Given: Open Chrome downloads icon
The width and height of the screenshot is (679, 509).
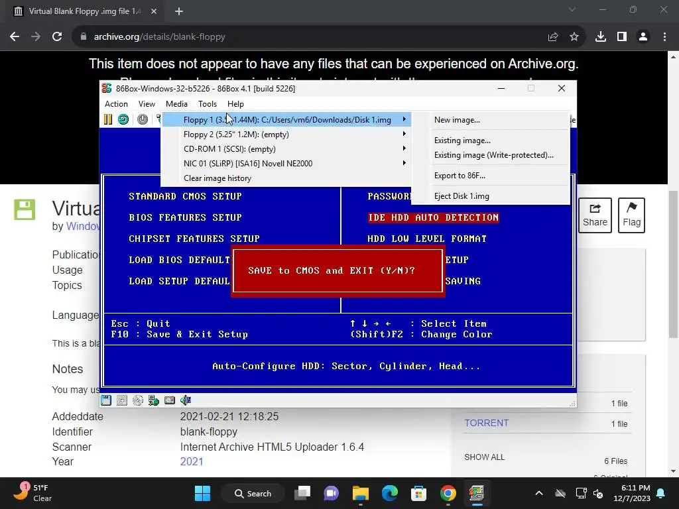Looking at the screenshot, I should [601, 37].
